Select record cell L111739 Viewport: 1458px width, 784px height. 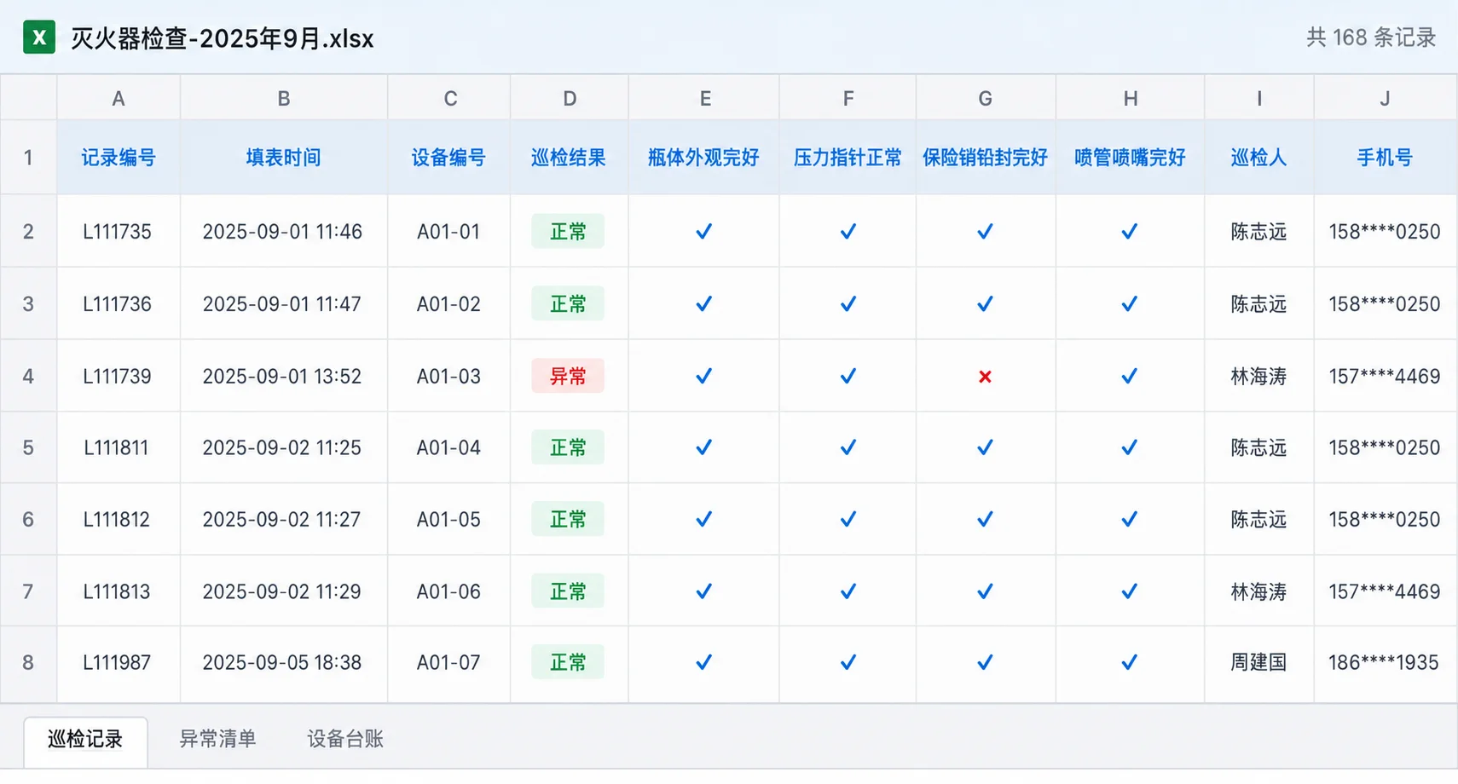[x=118, y=376]
